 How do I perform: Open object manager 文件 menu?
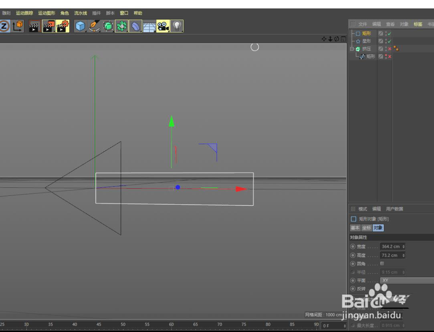(363, 24)
